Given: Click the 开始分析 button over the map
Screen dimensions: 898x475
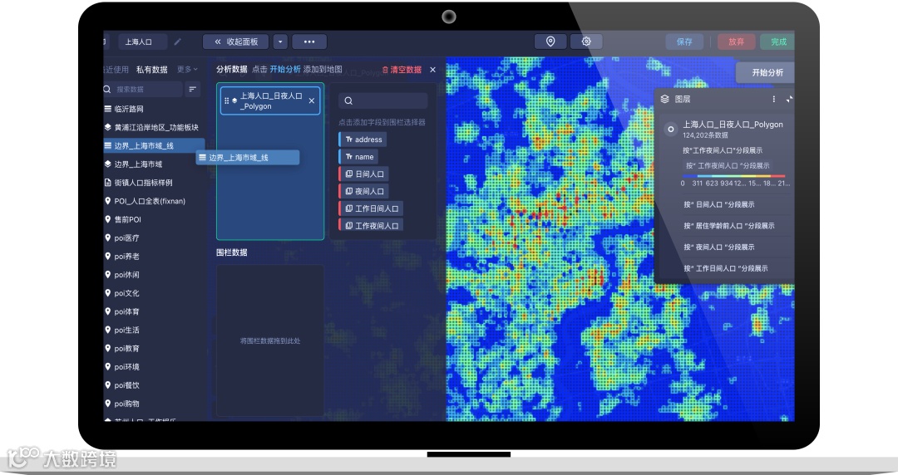Looking at the screenshot, I should (767, 73).
